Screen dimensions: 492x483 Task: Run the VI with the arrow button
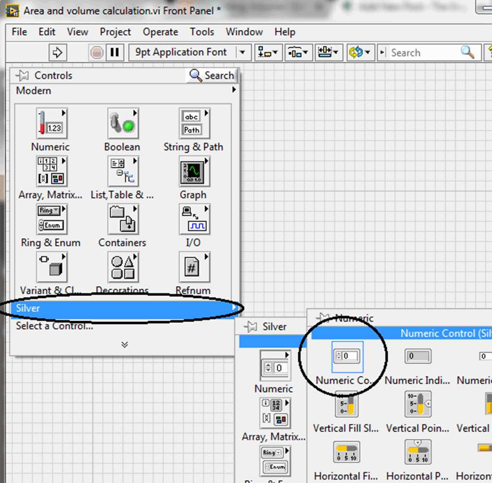click(57, 52)
